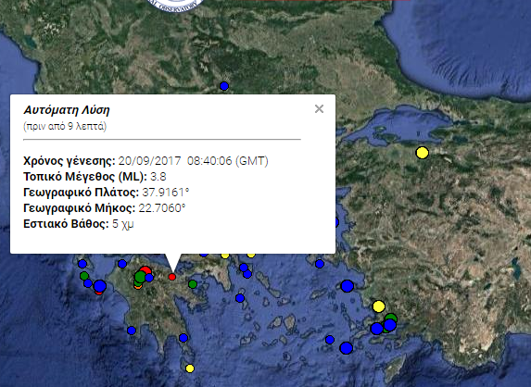531x387 pixels.
Task: Select the large blue marker overlapping the Bodrum green marker
Action: (390, 325)
